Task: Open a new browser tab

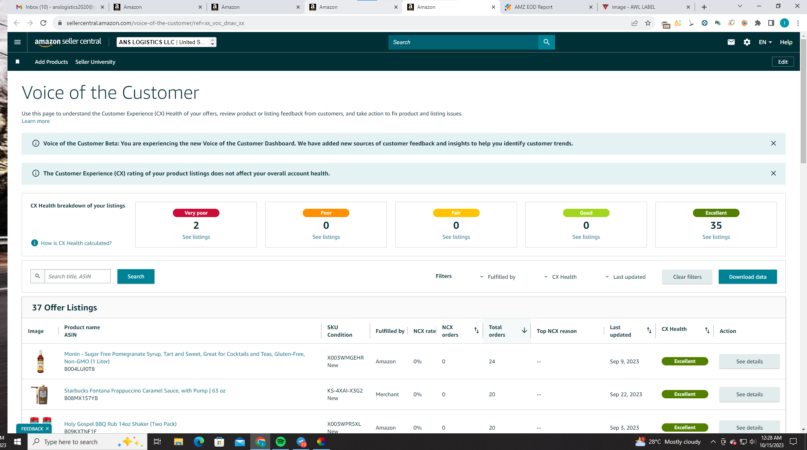Action: pyautogui.click(x=704, y=7)
